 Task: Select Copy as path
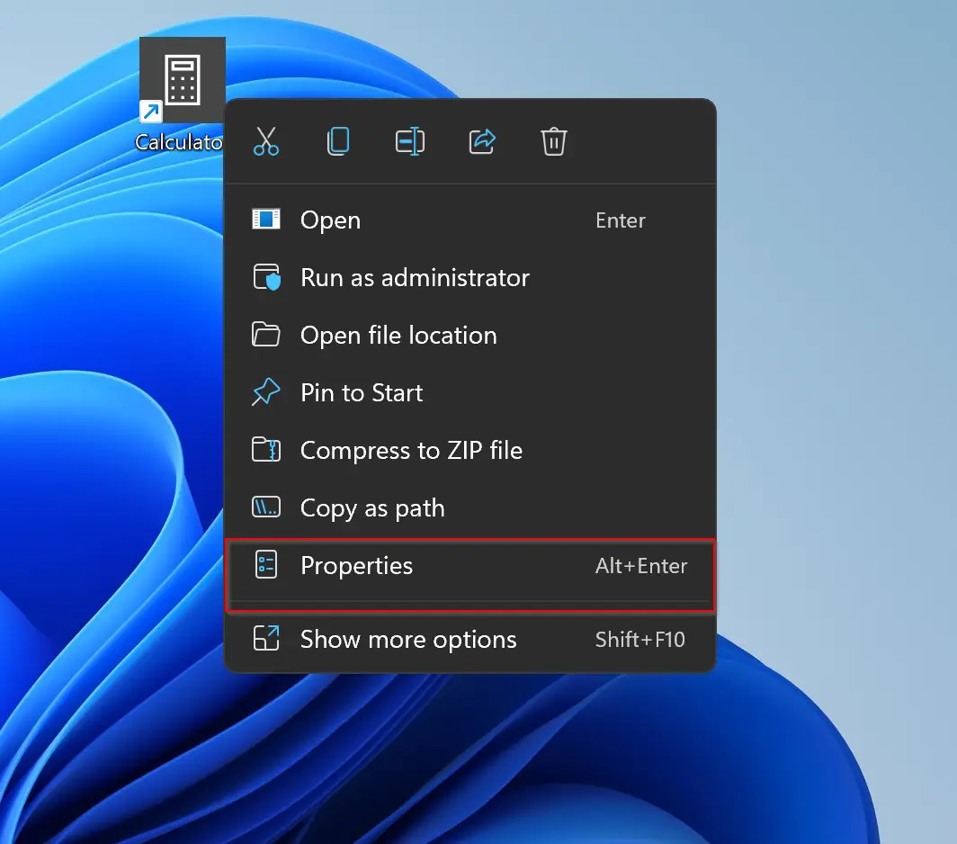pyautogui.click(x=470, y=507)
